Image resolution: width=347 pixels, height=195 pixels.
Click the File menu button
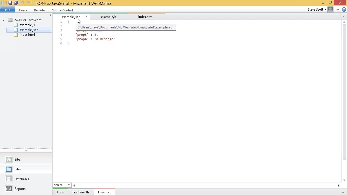pyautogui.click(x=8, y=10)
